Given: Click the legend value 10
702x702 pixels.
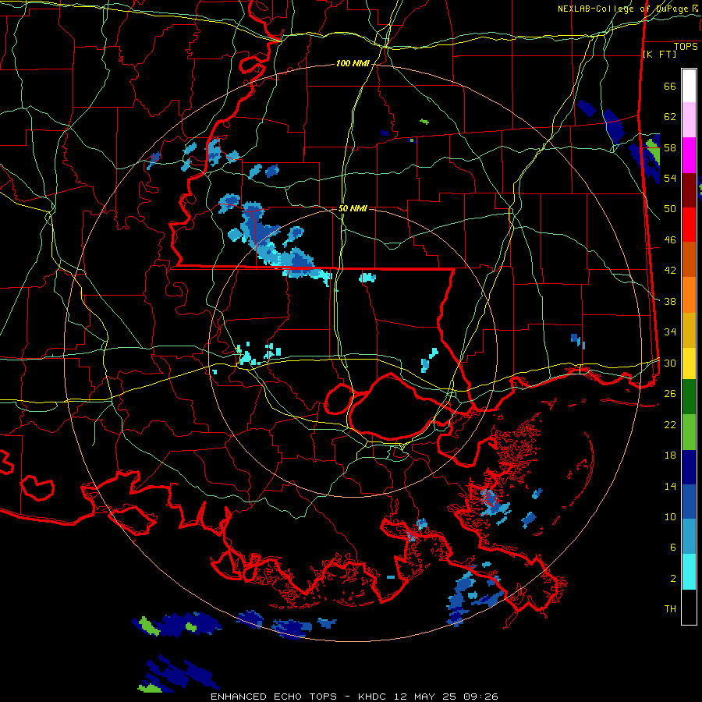Looking at the screenshot, I should tap(670, 516).
